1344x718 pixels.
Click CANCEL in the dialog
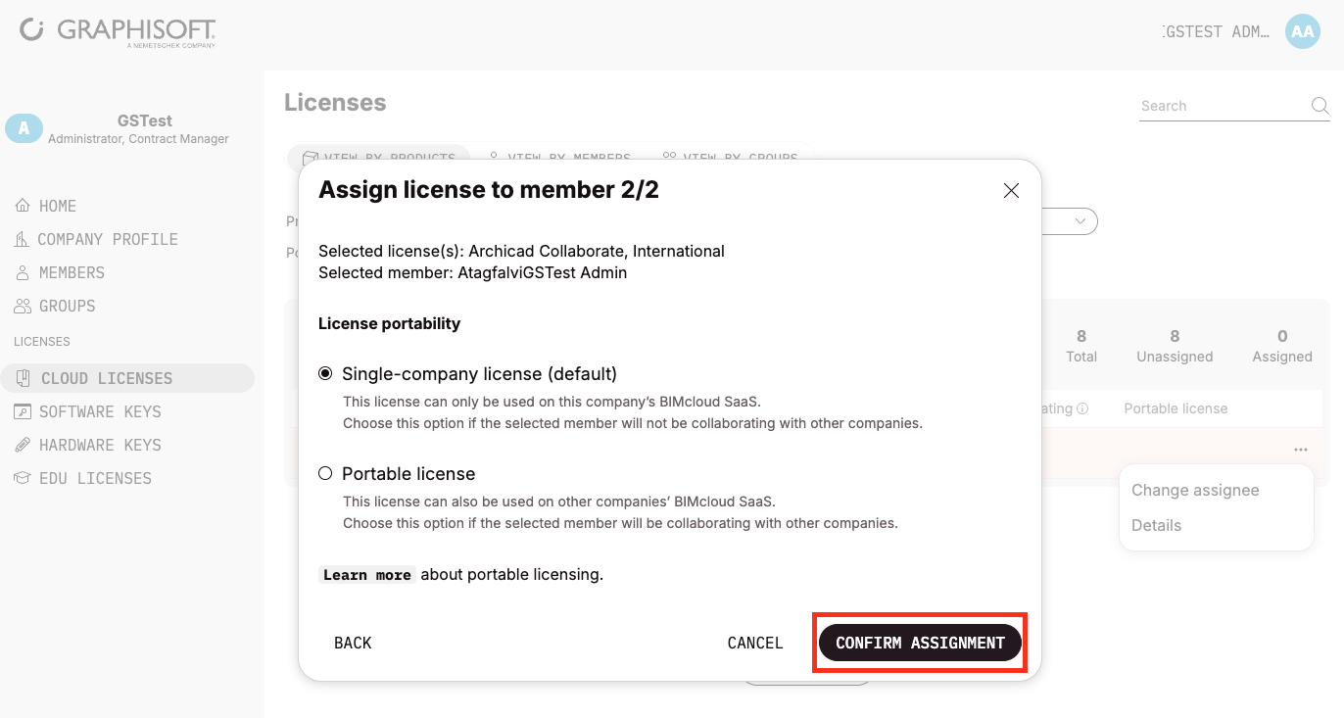coord(755,643)
